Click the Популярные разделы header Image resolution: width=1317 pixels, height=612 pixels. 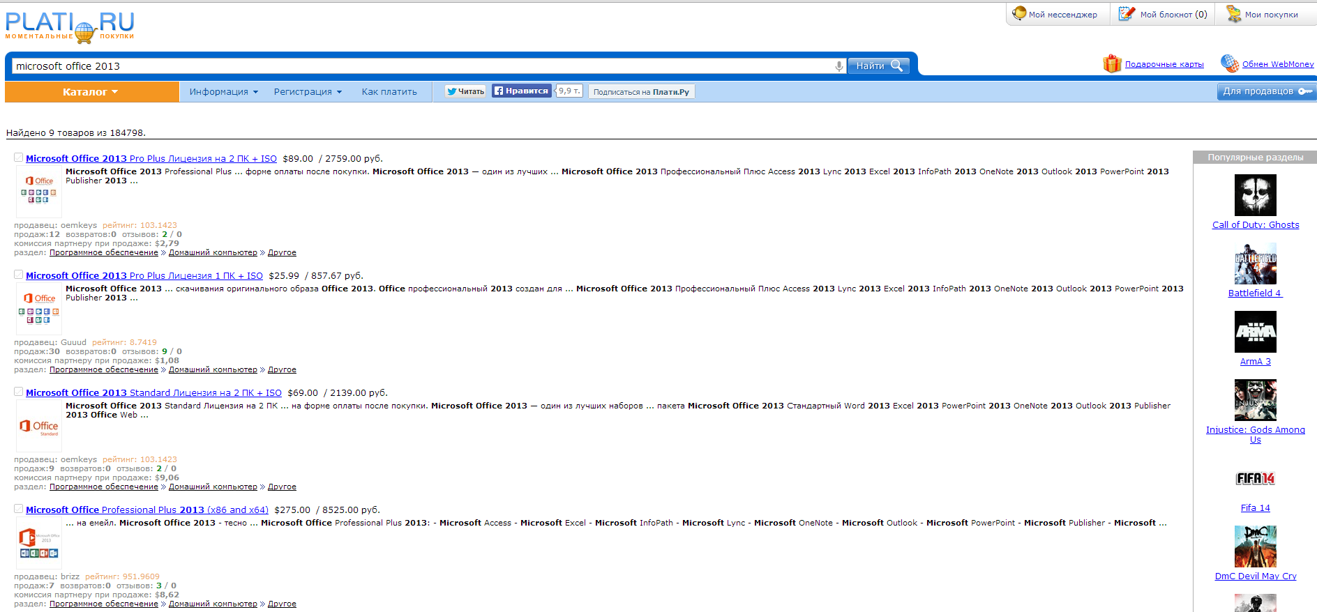tap(1256, 158)
